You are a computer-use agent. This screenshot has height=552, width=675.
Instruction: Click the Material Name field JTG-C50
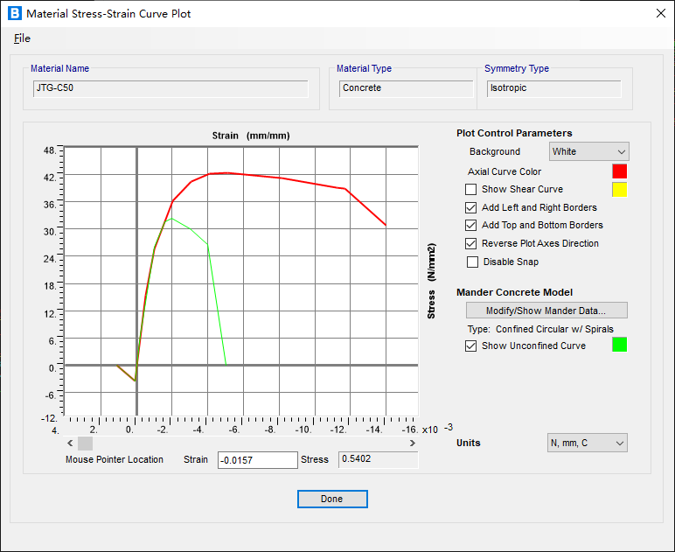[x=170, y=88]
